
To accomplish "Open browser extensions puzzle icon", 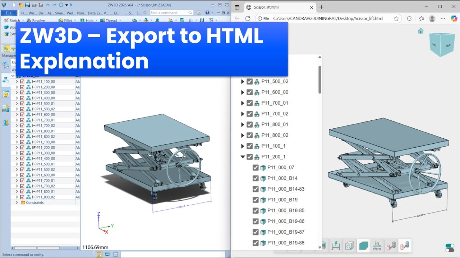I will point(409,18).
